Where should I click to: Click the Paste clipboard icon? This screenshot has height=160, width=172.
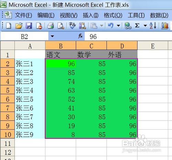pos(94,26)
